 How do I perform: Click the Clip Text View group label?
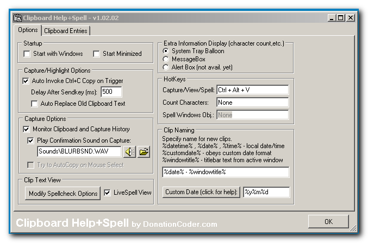(42, 180)
